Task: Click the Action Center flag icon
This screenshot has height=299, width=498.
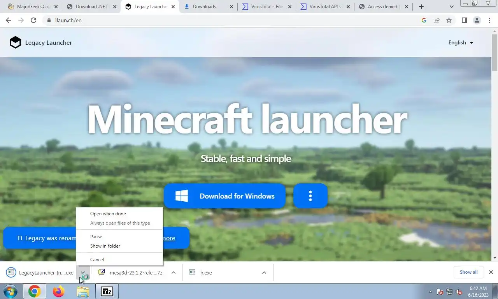Action: coord(440,291)
